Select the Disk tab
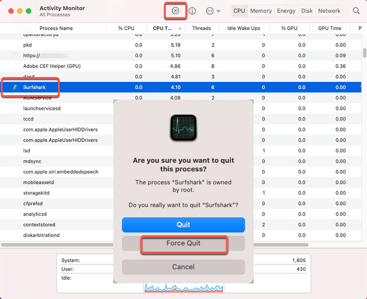 pyautogui.click(x=307, y=11)
